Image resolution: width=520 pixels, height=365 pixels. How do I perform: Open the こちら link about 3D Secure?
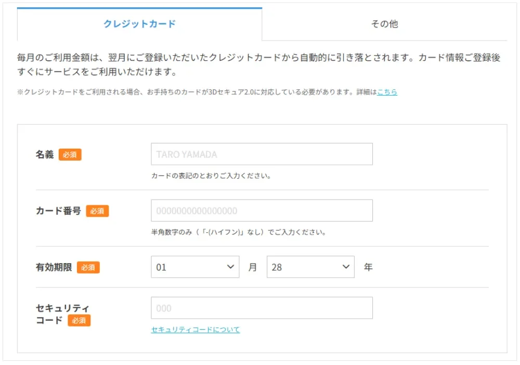(388, 92)
